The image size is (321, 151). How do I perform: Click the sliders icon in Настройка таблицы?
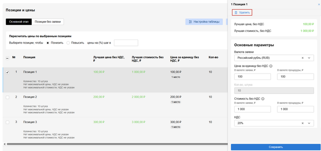[190, 22]
